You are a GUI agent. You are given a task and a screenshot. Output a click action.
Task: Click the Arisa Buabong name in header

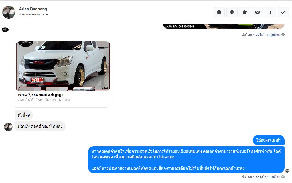click(33, 9)
